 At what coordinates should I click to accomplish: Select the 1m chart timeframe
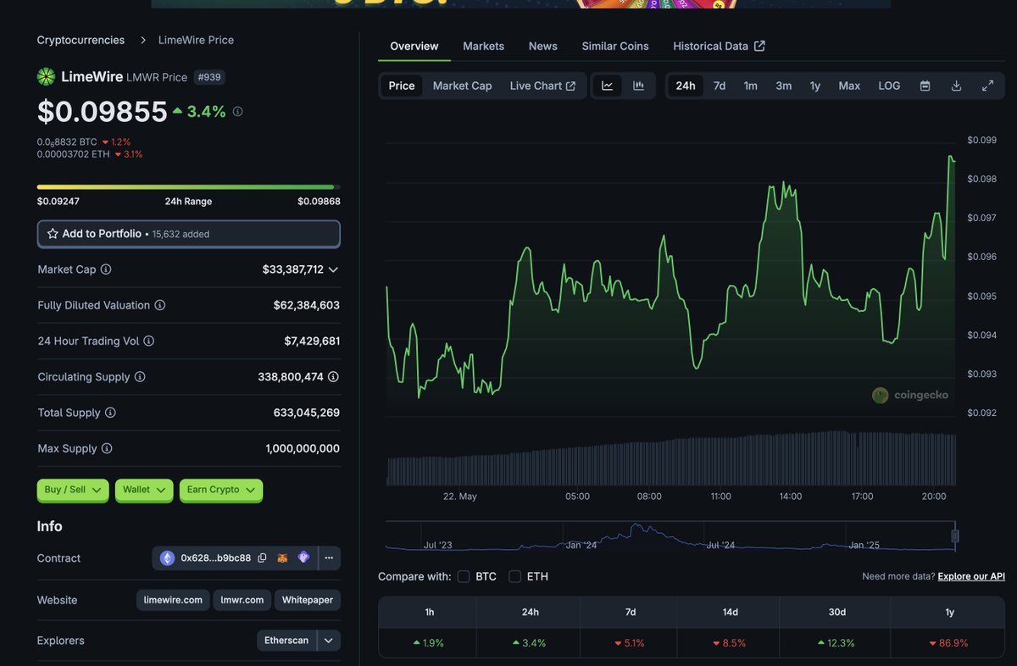(751, 86)
